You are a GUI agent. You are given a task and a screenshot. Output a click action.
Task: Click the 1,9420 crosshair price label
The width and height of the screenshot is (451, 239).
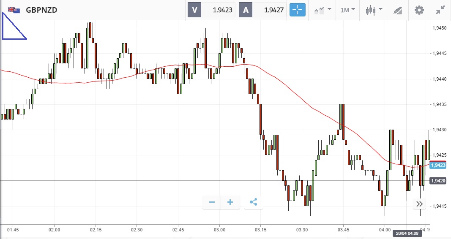(437, 181)
